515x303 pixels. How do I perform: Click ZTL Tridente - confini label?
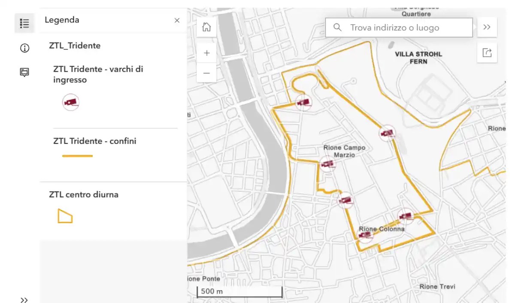(95, 141)
